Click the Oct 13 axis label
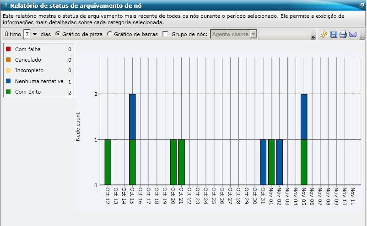Image resolution: width=367 pixels, height=226 pixels. pos(116,196)
